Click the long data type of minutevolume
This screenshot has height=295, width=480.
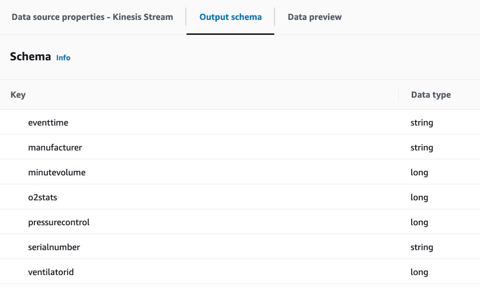[x=419, y=172]
